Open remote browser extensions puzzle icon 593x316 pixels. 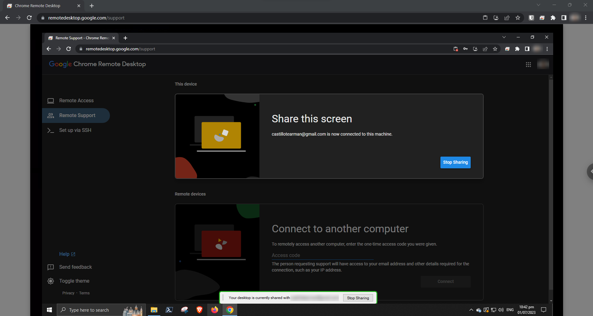point(517,49)
